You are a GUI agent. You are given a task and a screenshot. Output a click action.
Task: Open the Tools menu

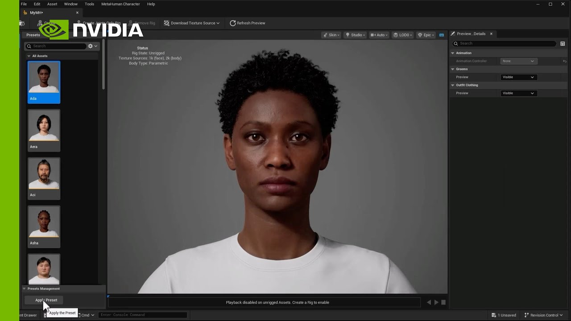pyautogui.click(x=89, y=4)
